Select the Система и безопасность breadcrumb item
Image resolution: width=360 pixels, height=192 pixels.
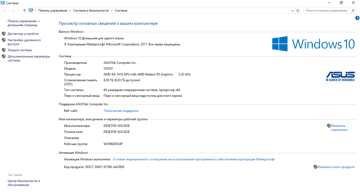[x=91, y=11]
